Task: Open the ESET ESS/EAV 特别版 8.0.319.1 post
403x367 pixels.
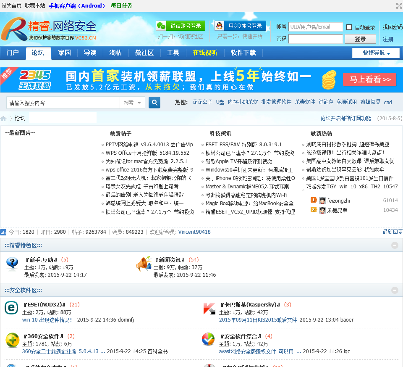Action: coord(243,145)
